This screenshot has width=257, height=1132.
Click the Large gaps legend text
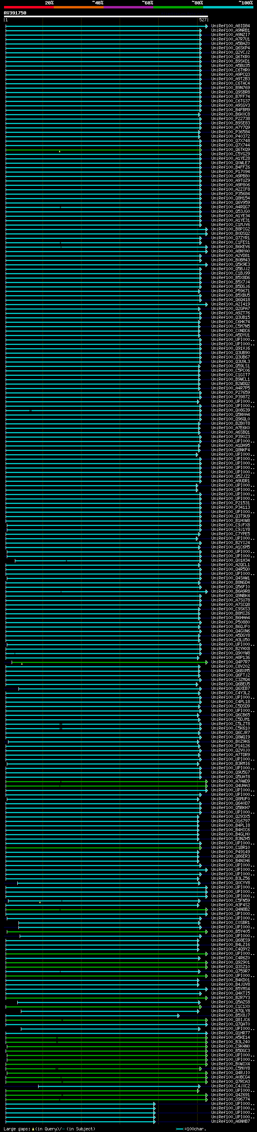click(x=49, y=1129)
